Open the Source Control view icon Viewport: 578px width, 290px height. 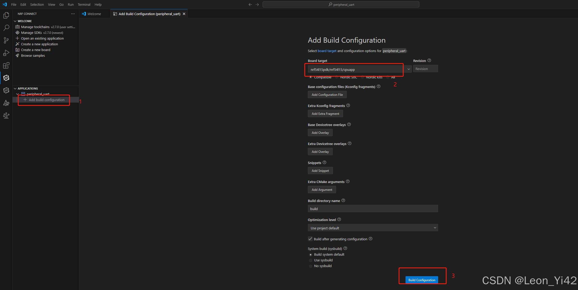[6, 40]
